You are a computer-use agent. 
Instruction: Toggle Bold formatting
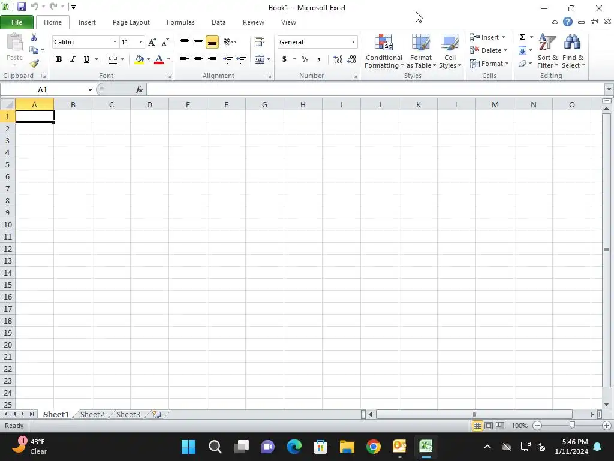pos(59,59)
